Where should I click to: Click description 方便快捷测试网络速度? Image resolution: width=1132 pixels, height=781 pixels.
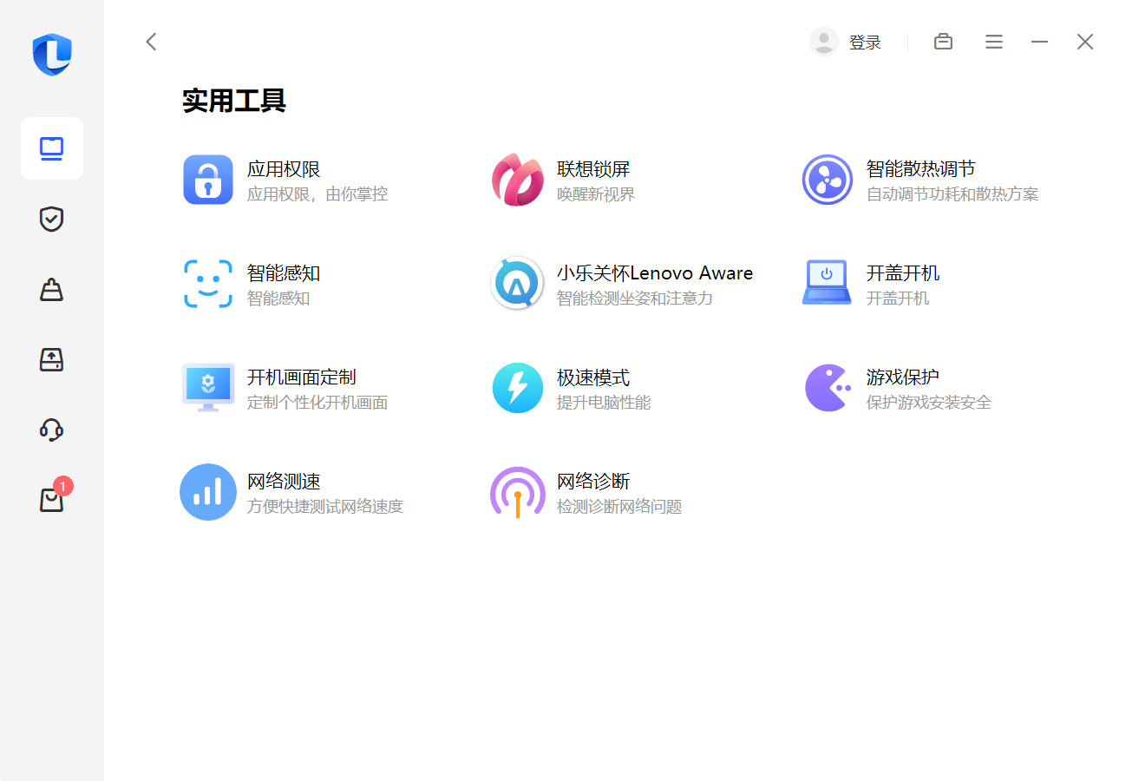[x=325, y=507]
